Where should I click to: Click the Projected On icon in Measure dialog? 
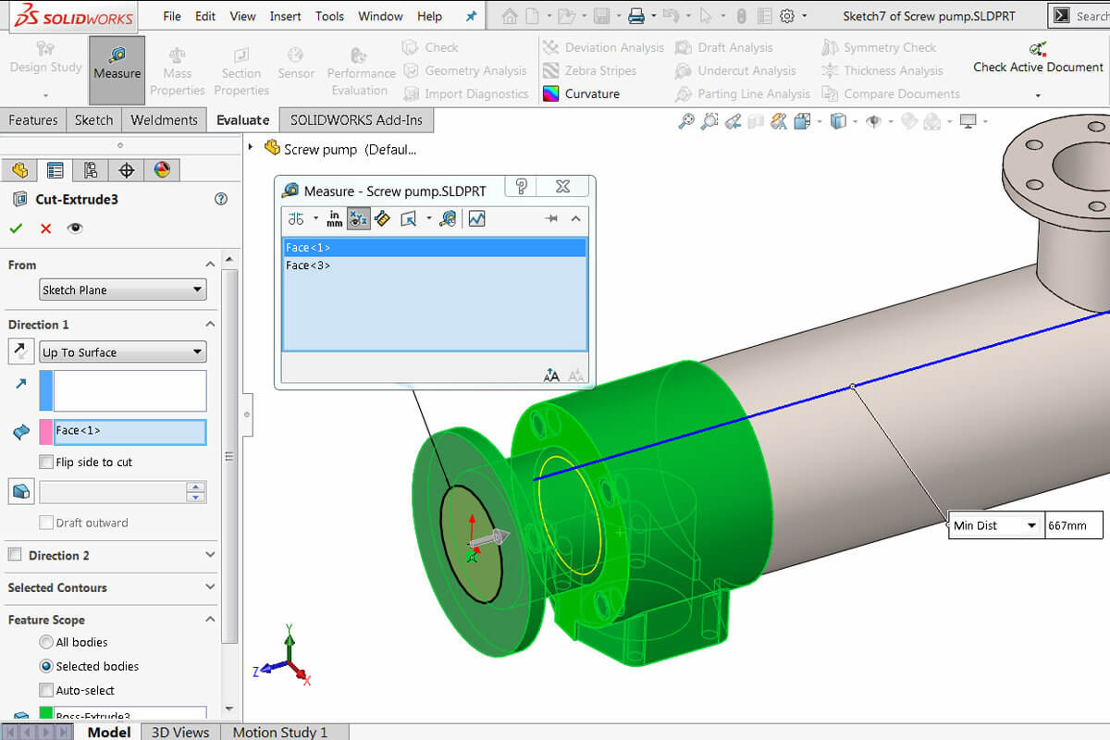[x=408, y=219]
